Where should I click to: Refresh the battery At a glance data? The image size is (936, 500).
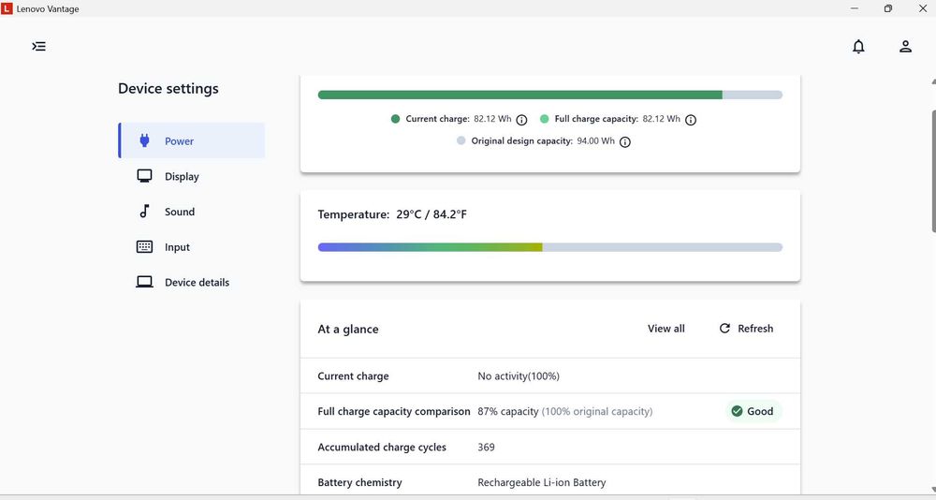click(x=746, y=329)
